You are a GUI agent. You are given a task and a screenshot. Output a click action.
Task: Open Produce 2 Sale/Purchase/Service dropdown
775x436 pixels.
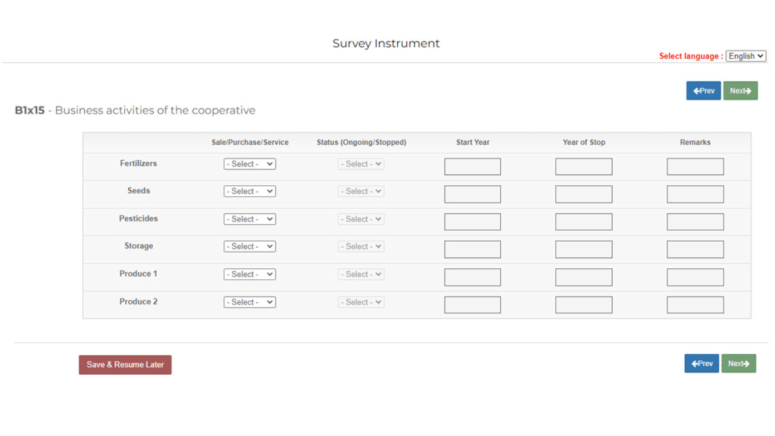[249, 302]
